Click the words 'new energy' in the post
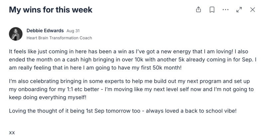The image size is (266, 139). [173, 52]
